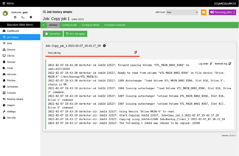Viewport: 239px width, 156px height.
Task: Switch to the Configure fileset tab
Action: coord(90,25)
